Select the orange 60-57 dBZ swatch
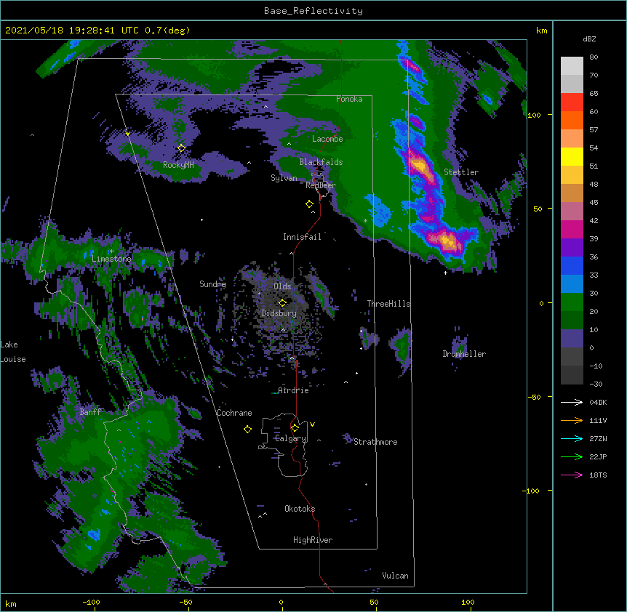This screenshot has width=627, height=612. [x=572, y=120]
